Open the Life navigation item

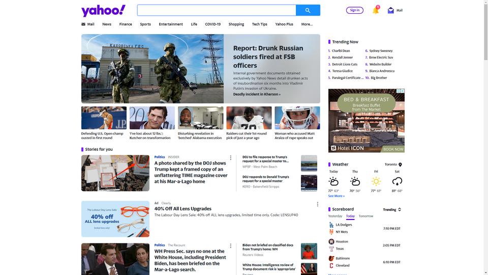click(194, 24)
